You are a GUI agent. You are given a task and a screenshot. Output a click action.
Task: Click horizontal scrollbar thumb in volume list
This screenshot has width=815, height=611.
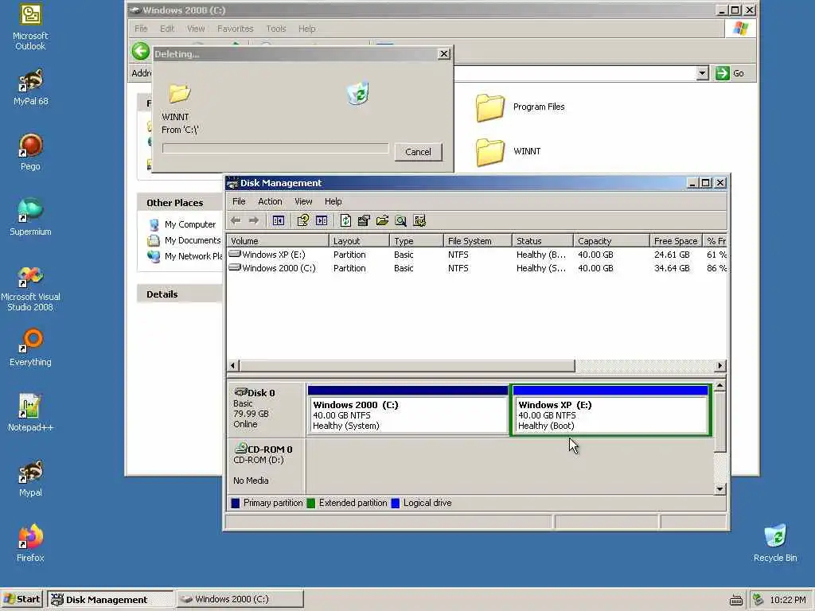[x=407, y=366]
